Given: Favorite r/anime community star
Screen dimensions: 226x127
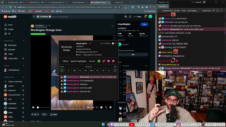Looking at the screenshot, I should click(23, 86).
